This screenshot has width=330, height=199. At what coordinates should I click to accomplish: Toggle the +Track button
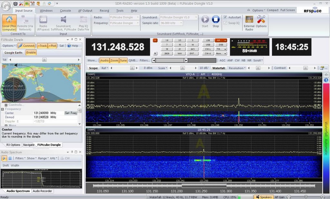42,46
